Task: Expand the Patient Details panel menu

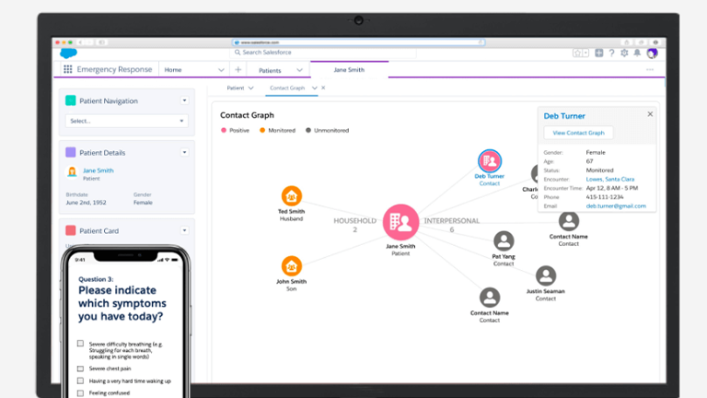Action: coord(184,152)
